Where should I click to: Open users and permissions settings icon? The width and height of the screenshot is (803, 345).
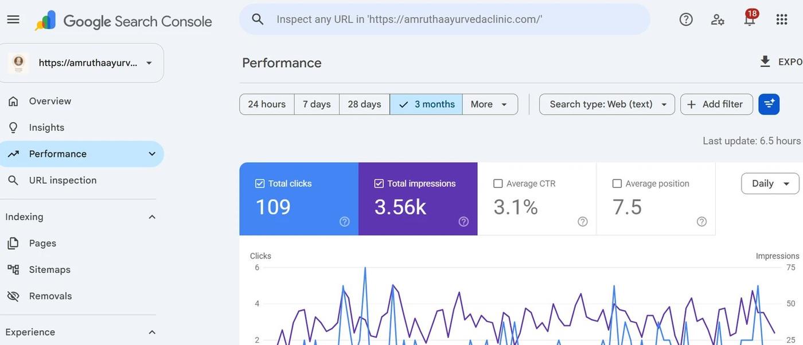coord(718,19)
